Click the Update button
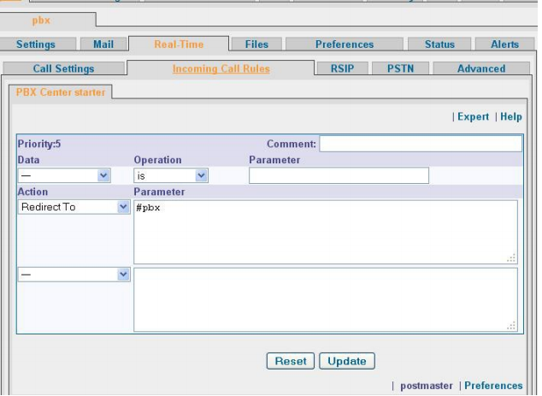Viewport: 542px width, 396px height. [x=347, y=361]
